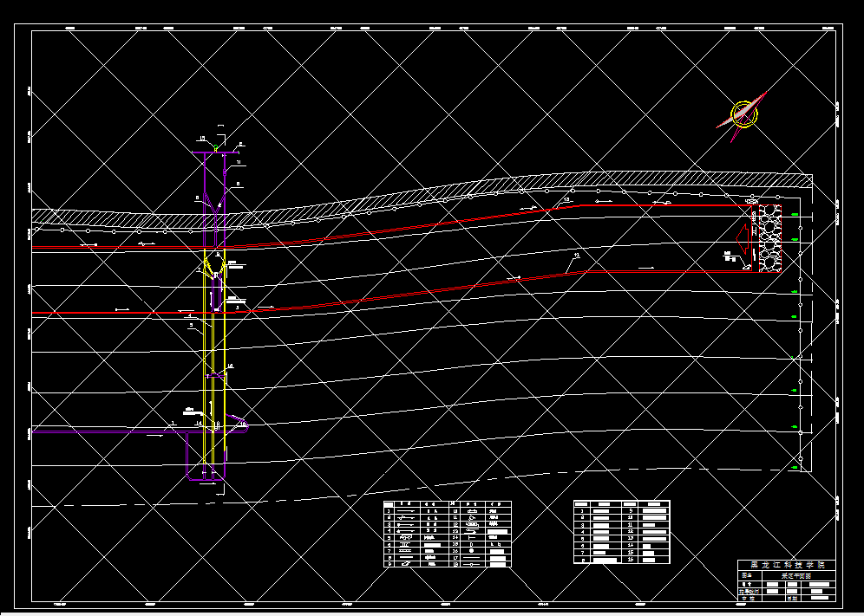Select the north arrow compass symbol

(x=743, y=115)
